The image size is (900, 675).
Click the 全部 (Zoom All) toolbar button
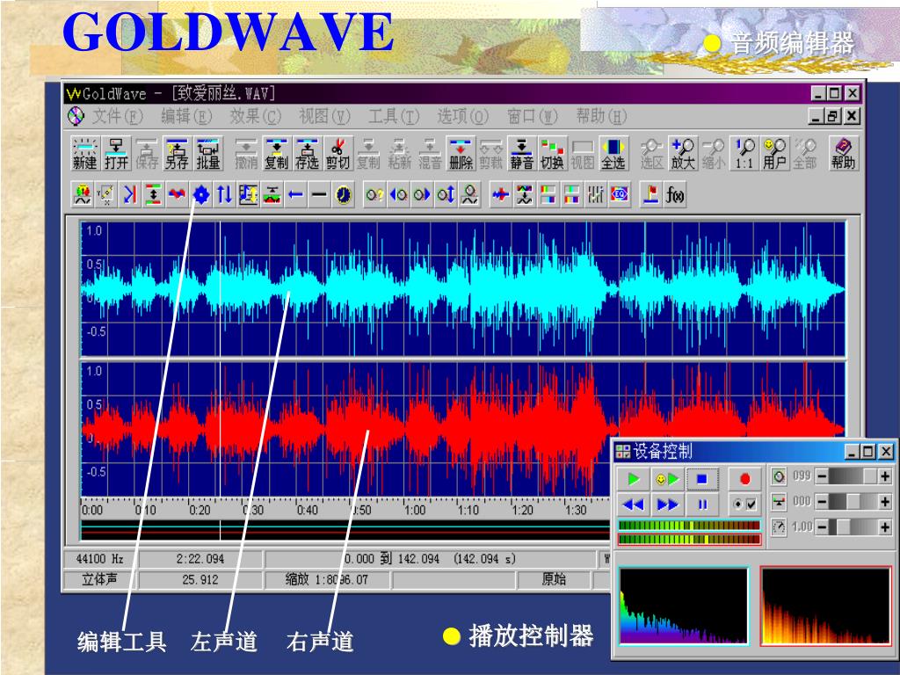(805, 153)
